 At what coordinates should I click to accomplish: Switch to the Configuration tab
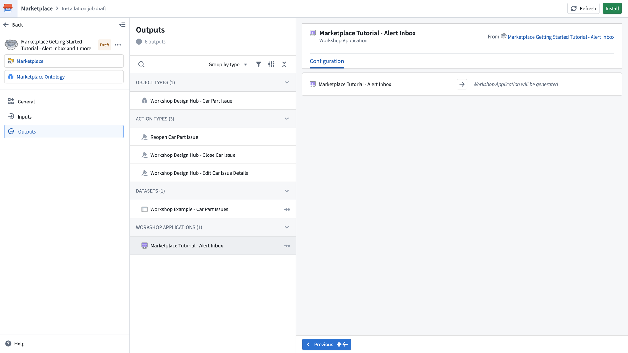pyautogui.click(x=327, y=61)
